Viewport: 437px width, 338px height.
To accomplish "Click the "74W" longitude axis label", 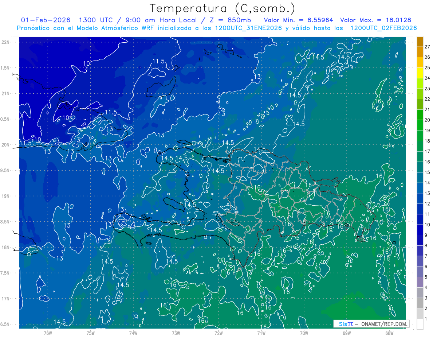I will click(133, 333).
